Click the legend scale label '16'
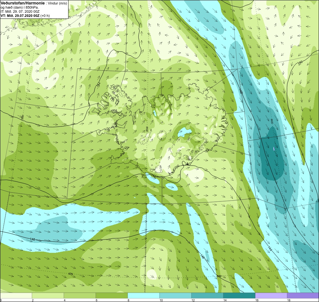Viewport: 319px width, 302px height. point(257,300)
